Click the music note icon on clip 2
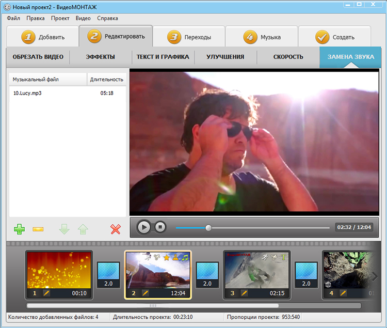This screenshot has width=387, height=328. (185, 258)
